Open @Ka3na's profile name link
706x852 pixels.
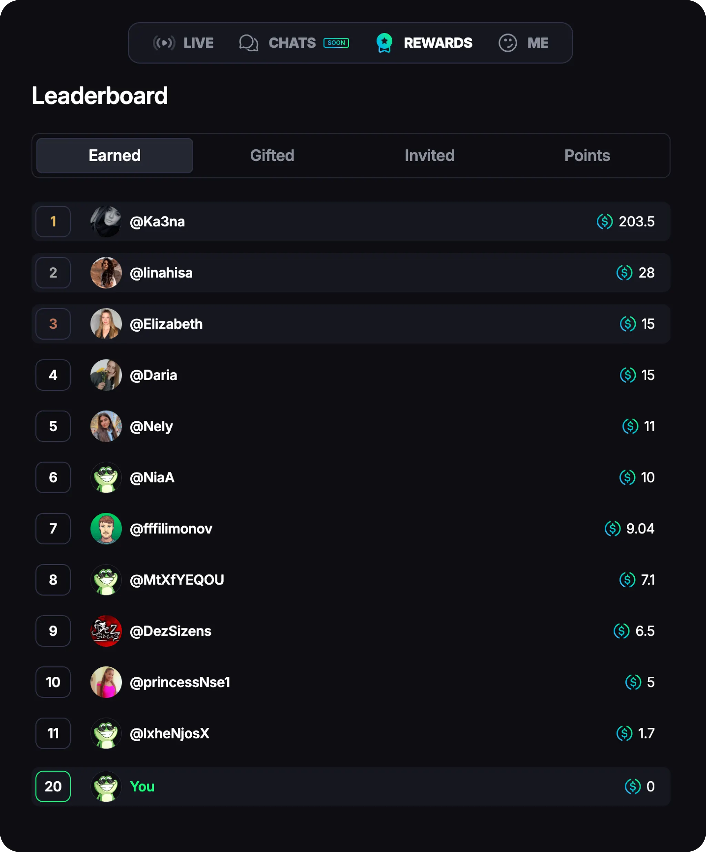coord(157,222)
